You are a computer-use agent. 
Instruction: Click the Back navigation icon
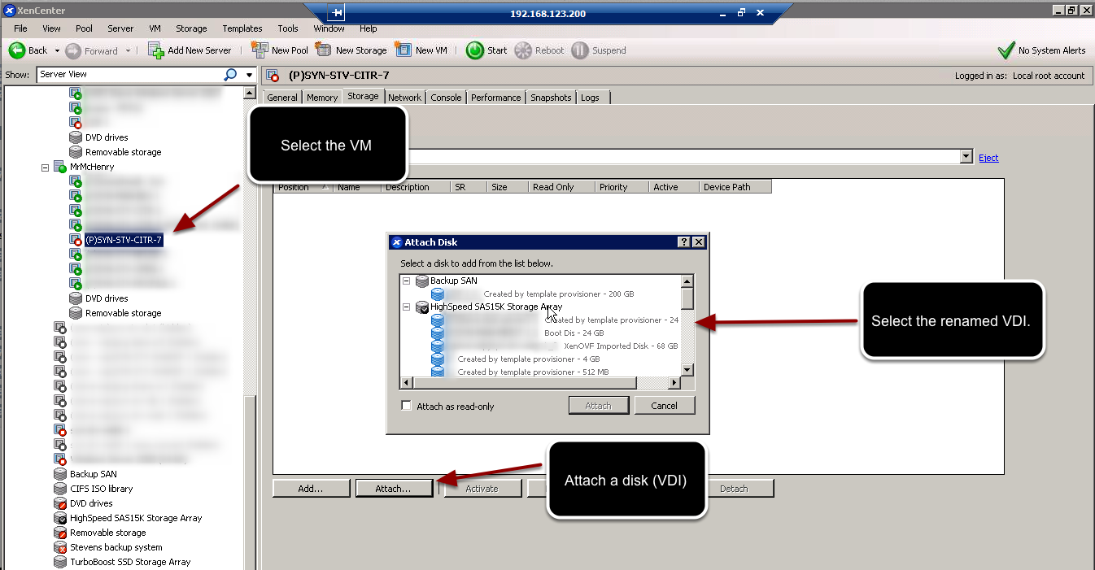pyautogui.click(x=17, y=50)
